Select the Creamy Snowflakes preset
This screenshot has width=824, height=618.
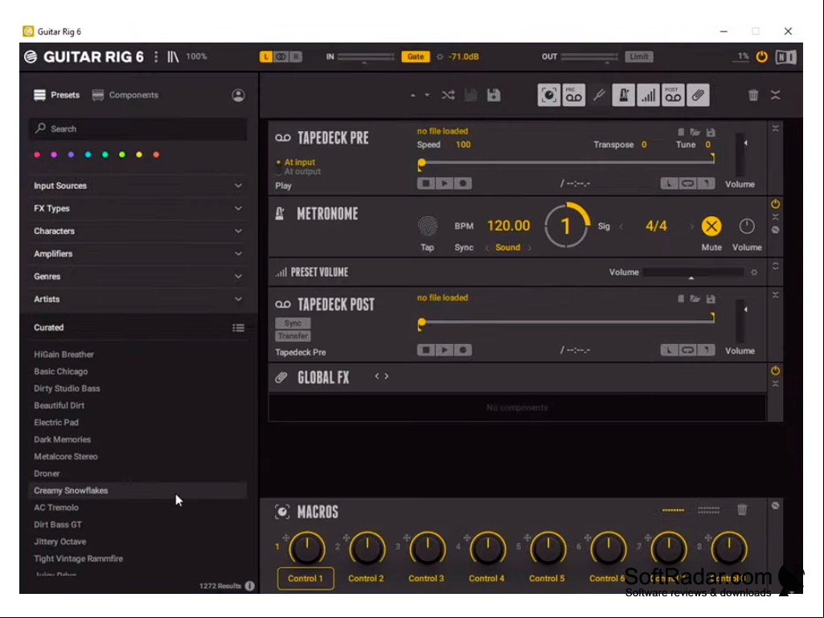[137, 490]
